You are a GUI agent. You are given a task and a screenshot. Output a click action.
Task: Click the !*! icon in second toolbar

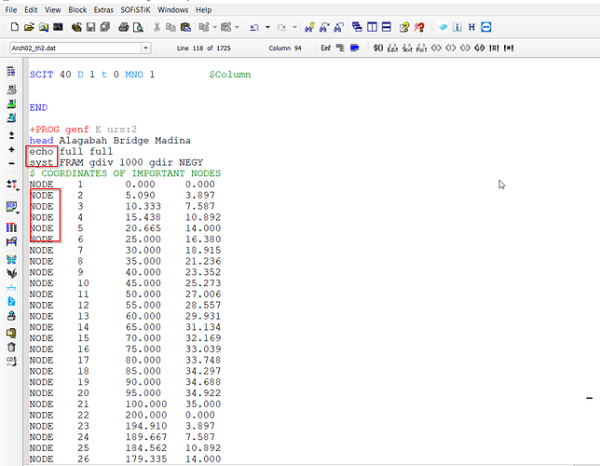[x=509, y=48]
